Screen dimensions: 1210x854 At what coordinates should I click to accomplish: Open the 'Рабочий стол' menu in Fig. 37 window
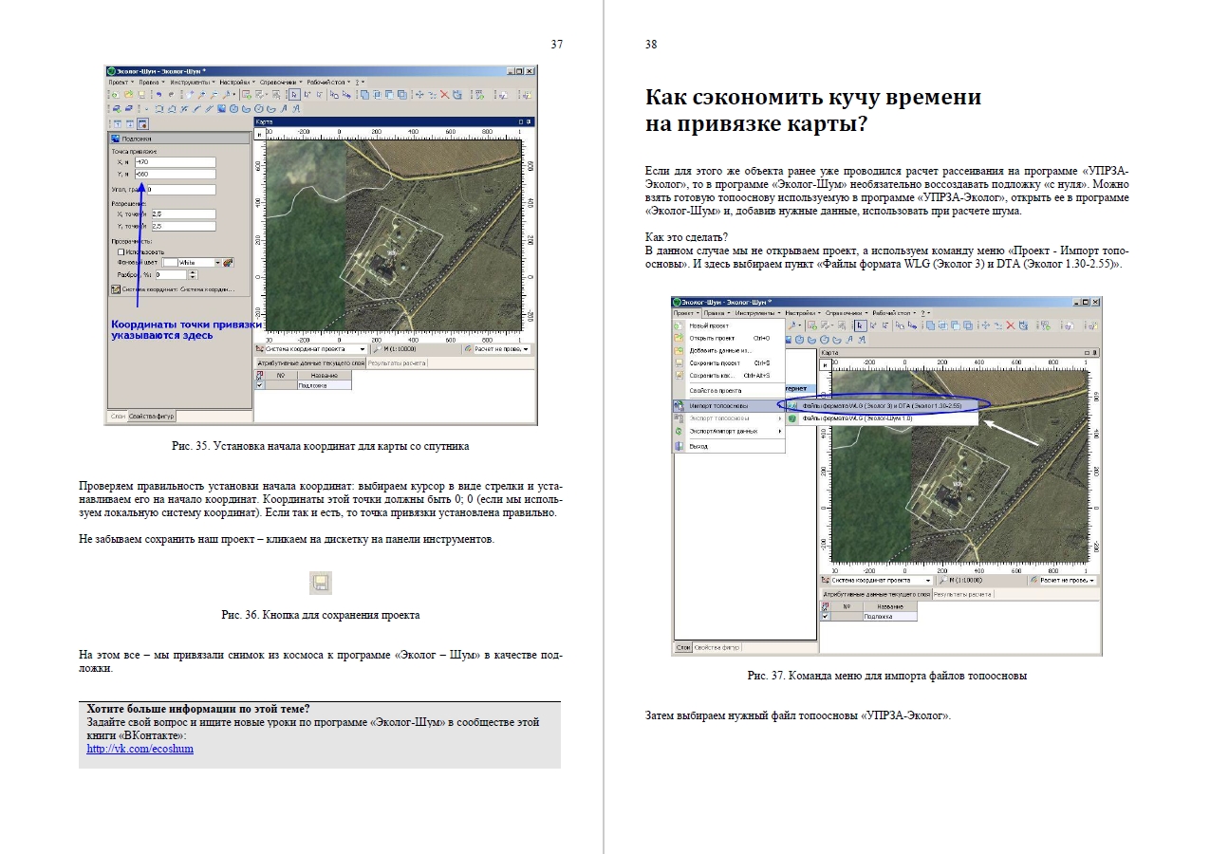pyautogui.click(x=892, y=312)
